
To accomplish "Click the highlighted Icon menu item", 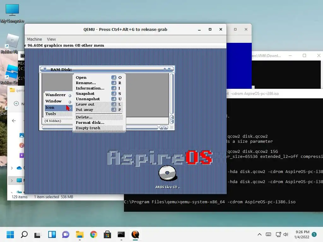I will (58, 108).
